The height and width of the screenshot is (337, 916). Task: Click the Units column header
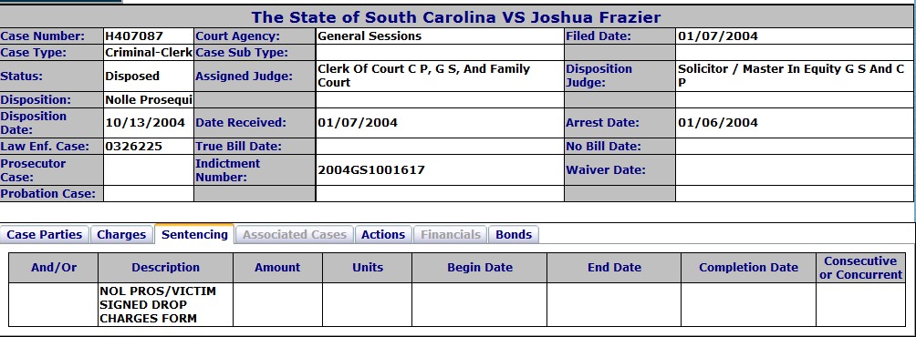pyautogui.click(x=368, y=268)
